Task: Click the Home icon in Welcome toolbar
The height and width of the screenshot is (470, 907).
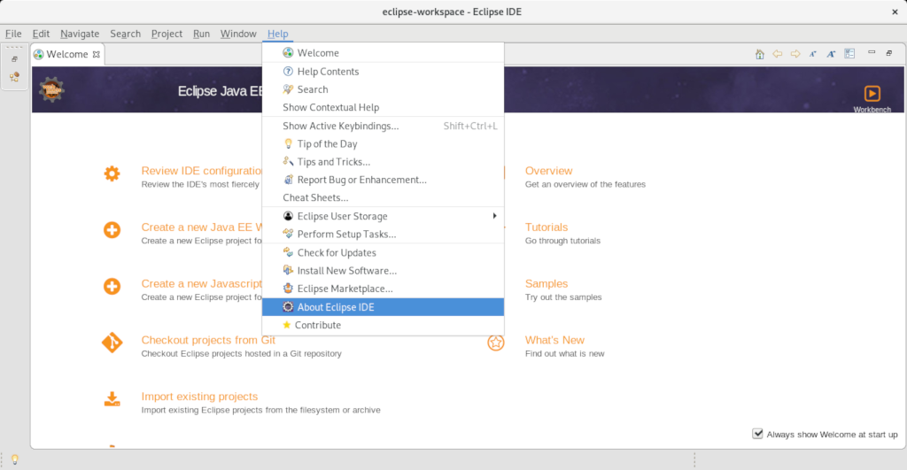Action: (759, 54)
